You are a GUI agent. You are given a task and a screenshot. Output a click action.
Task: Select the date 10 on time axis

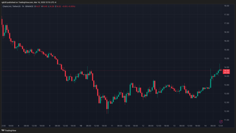[x=81, y=126]
